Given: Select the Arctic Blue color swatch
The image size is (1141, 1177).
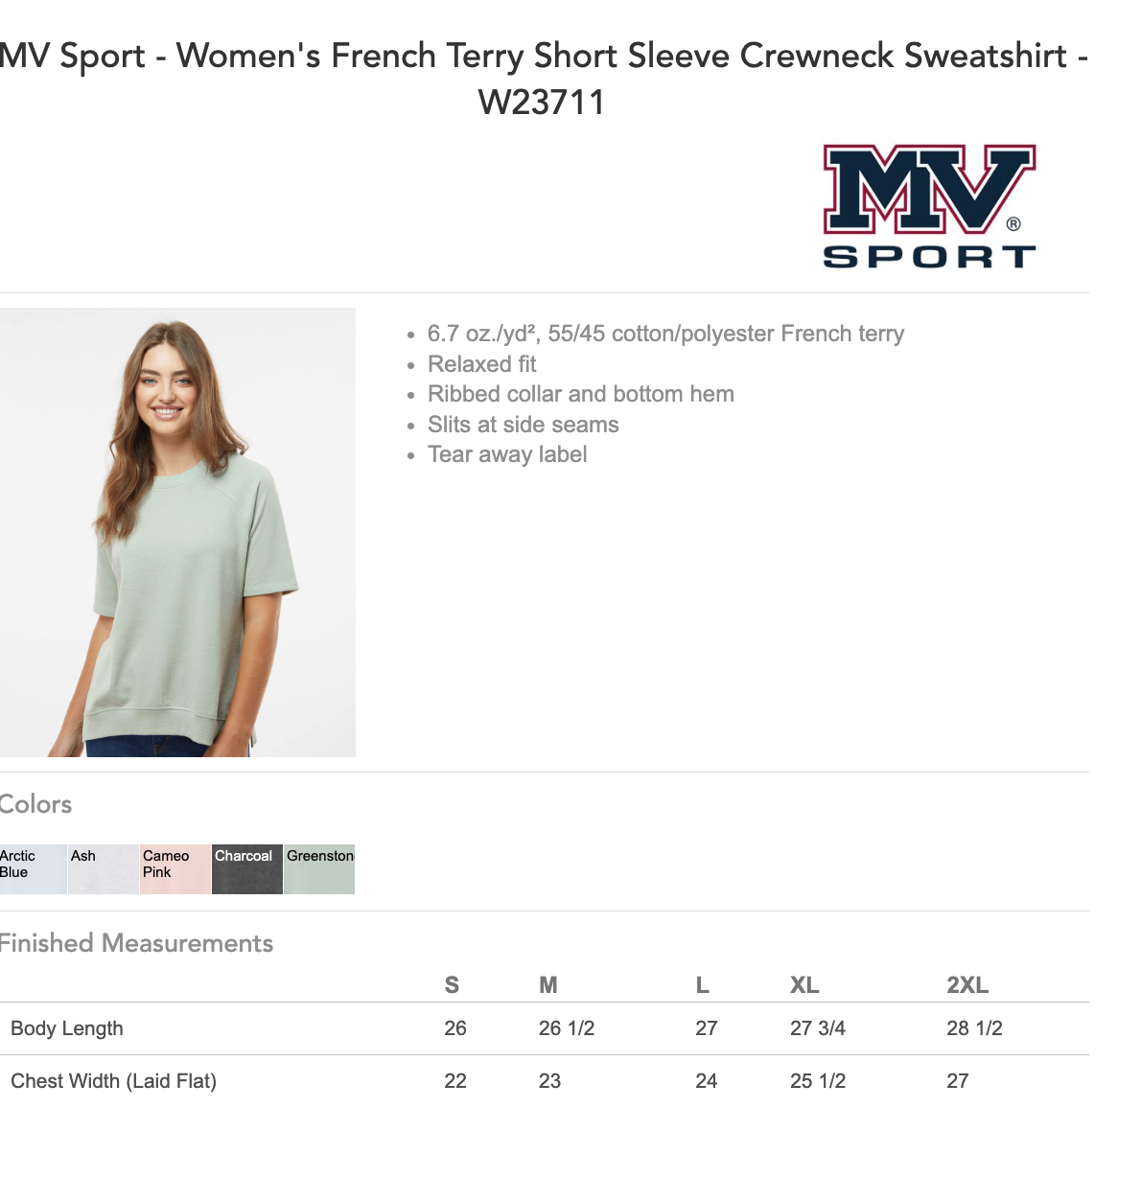Looking at the screenshot, I should [x=33, y=869].
